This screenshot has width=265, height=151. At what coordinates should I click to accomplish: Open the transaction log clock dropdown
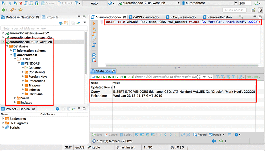tap(111, 3)
